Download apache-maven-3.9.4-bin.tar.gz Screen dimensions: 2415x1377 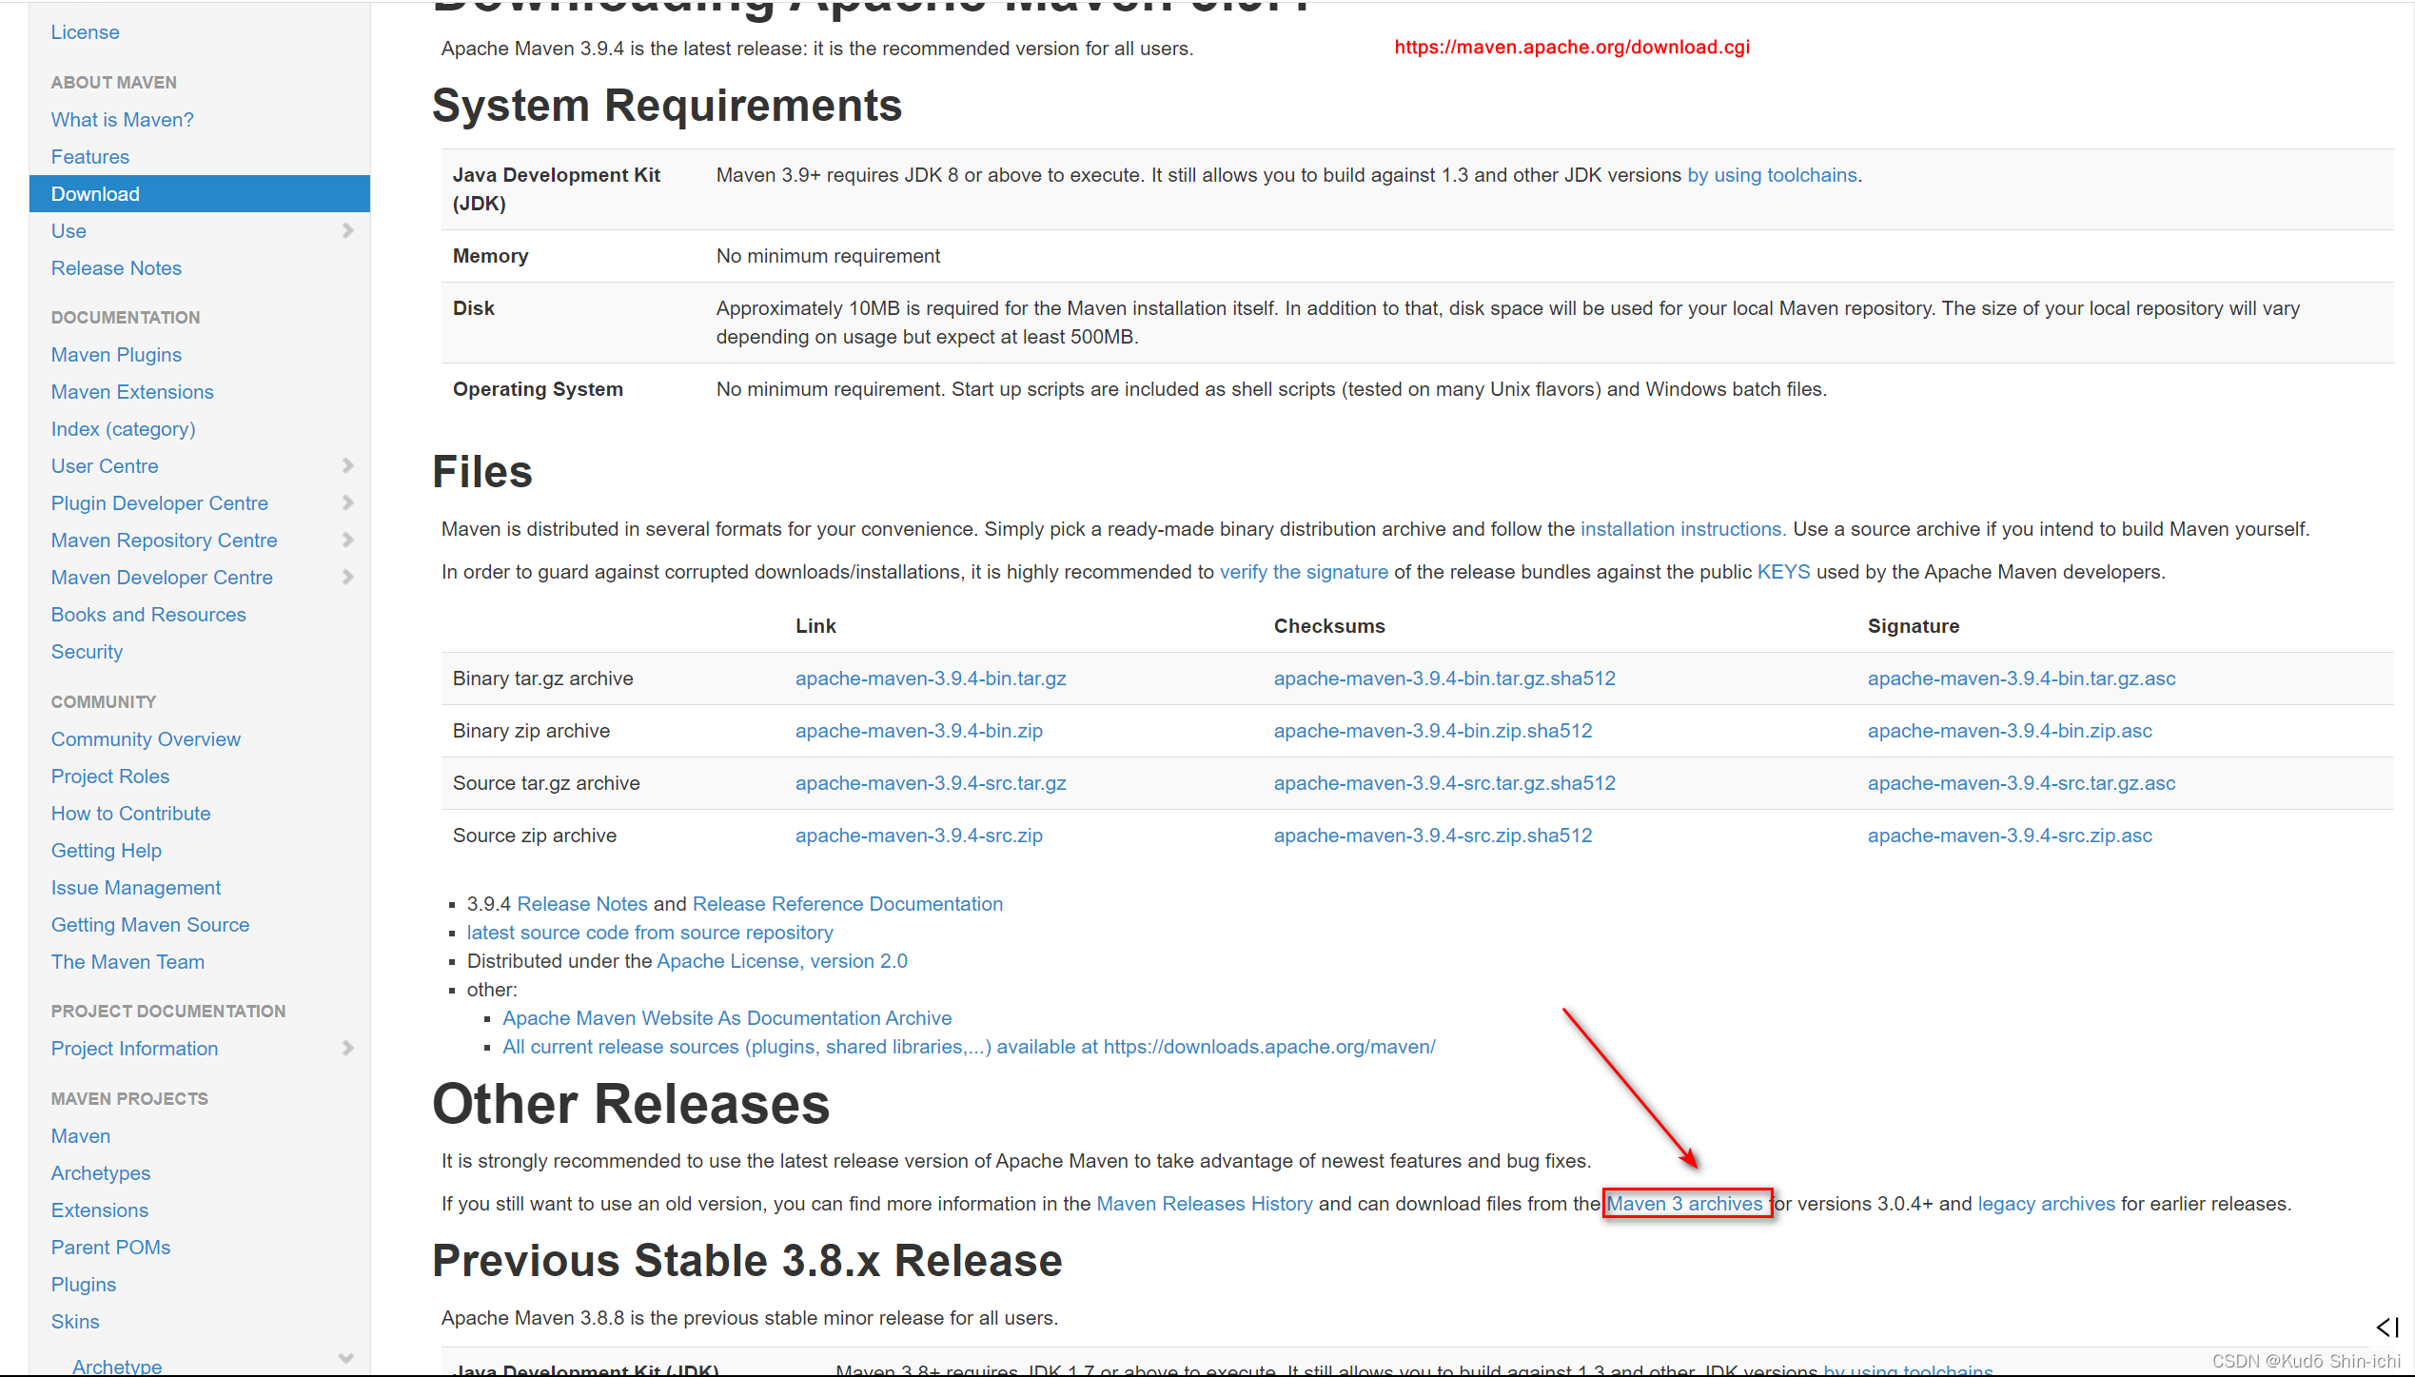click(931, 679)
